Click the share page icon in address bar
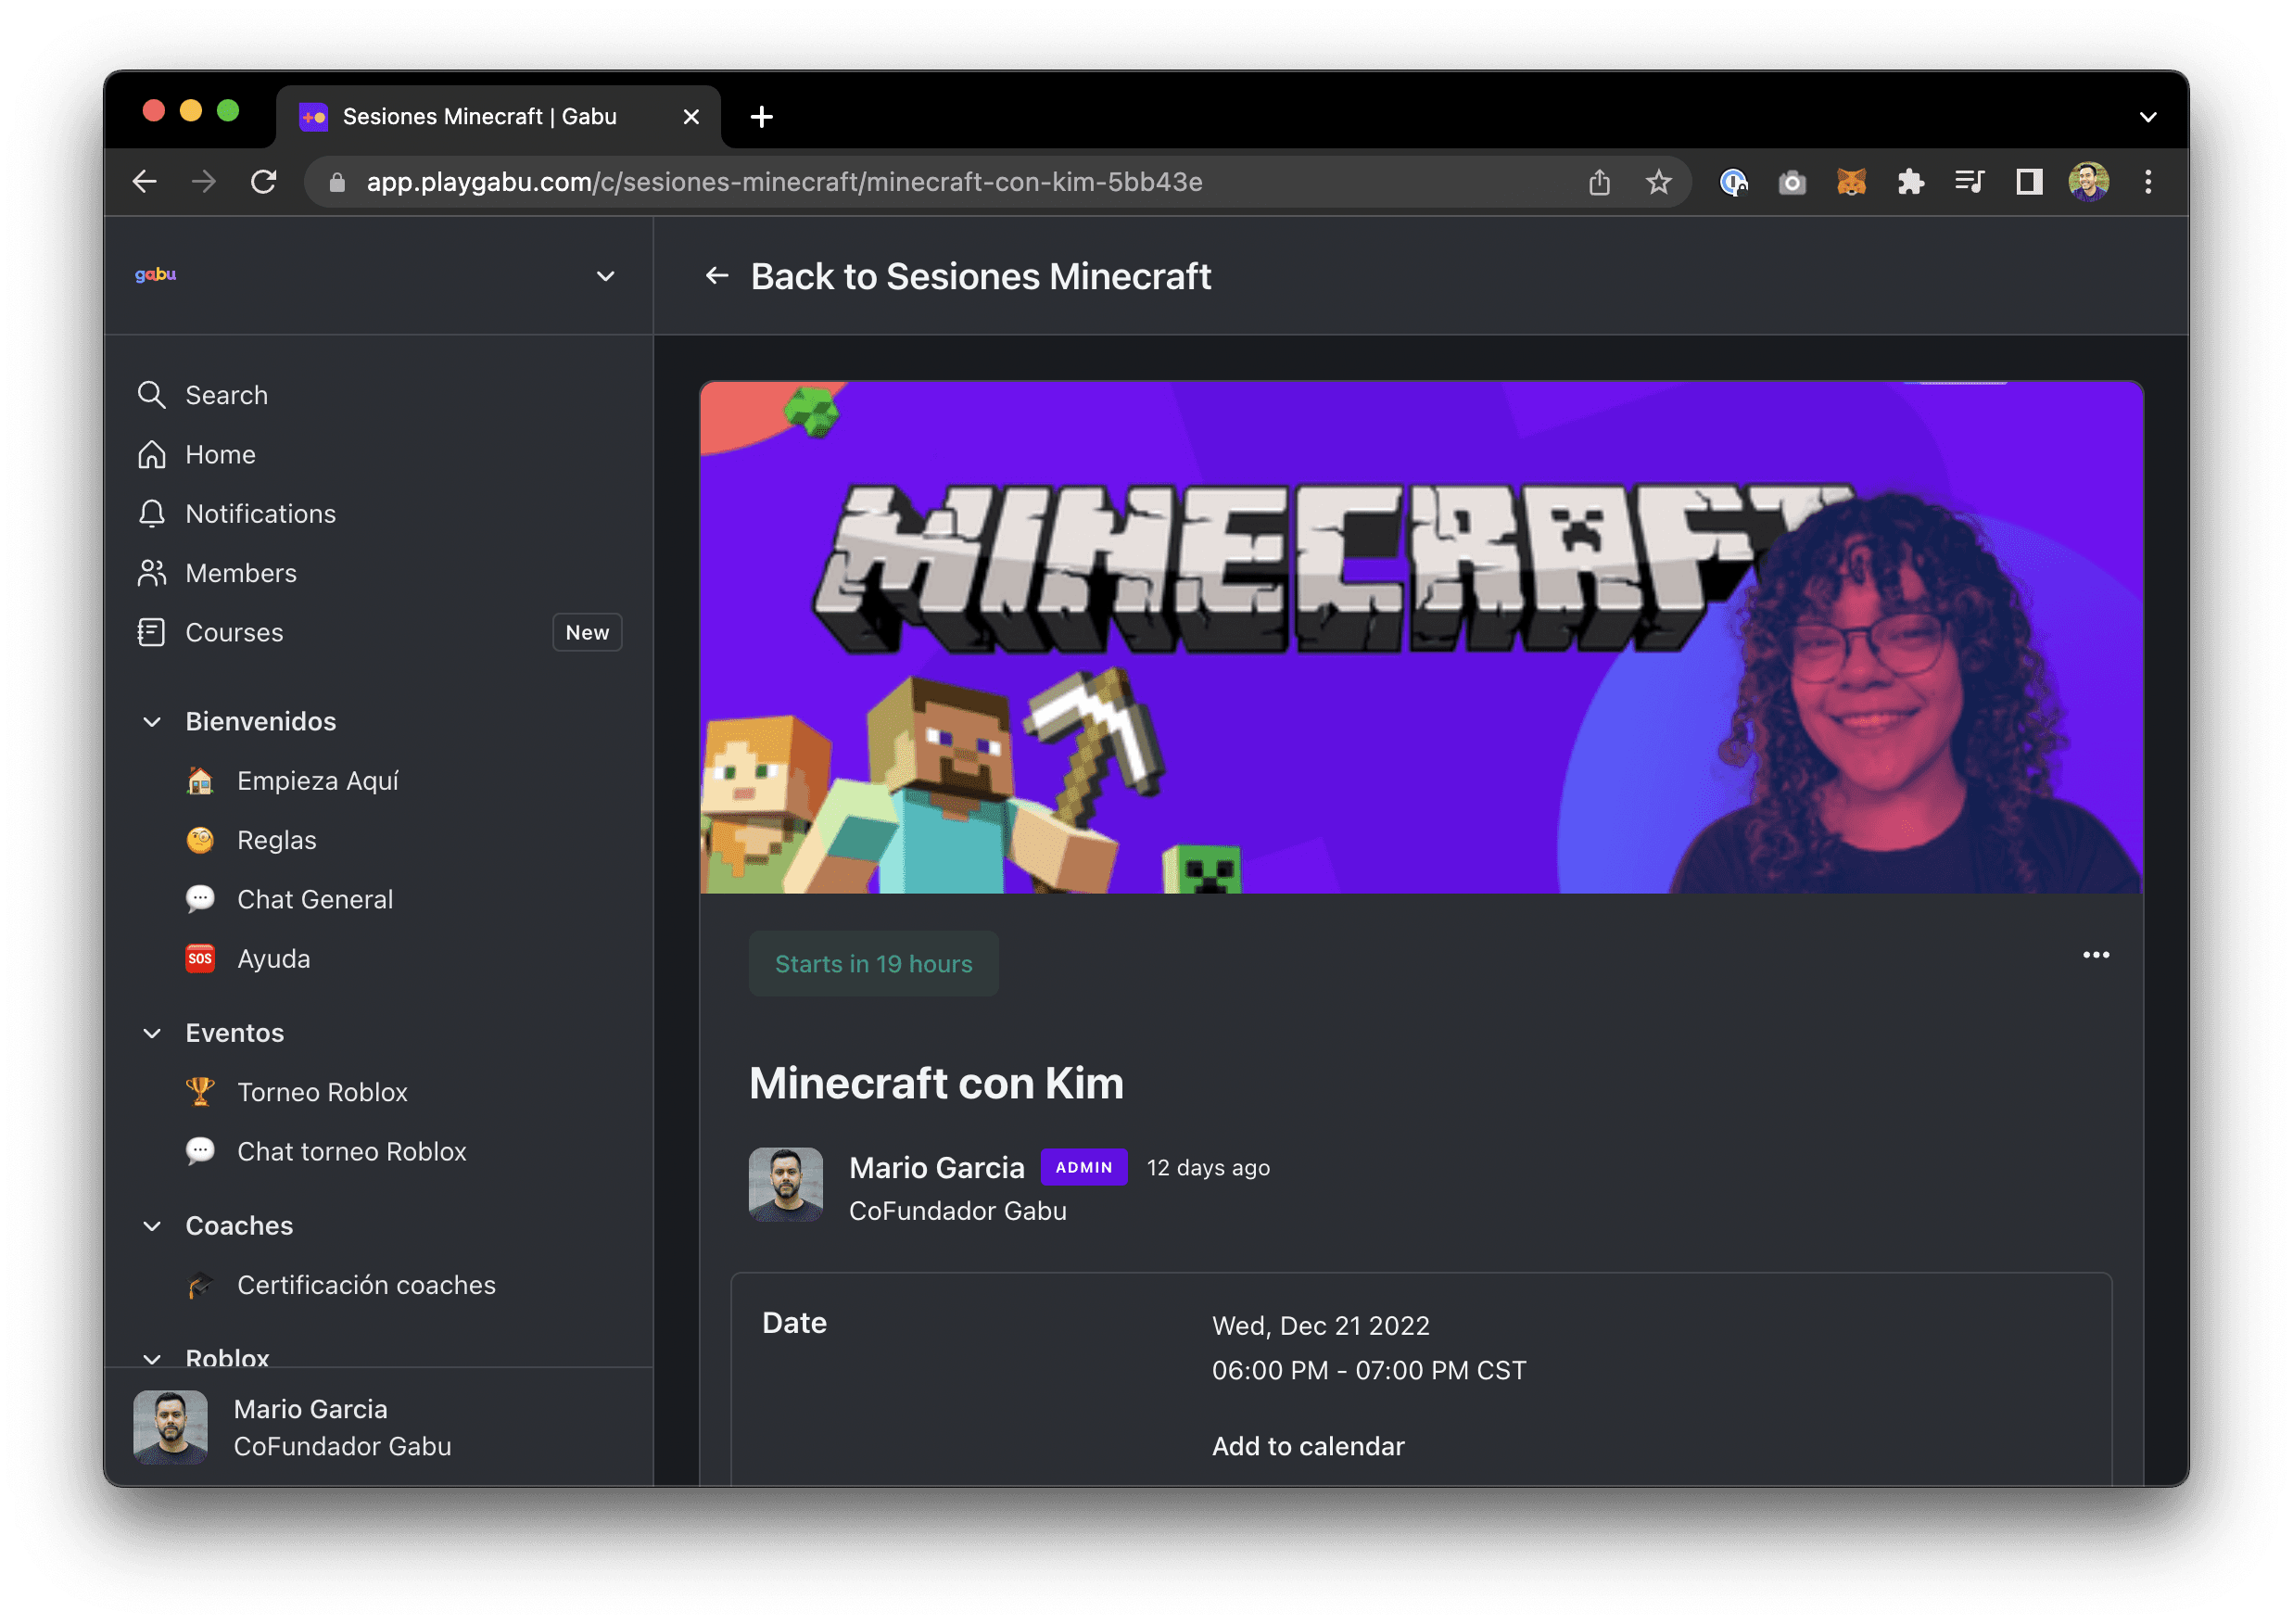Viewport: 2293px width, 1624px height. pyautogui.click(x=1599, y=182)
